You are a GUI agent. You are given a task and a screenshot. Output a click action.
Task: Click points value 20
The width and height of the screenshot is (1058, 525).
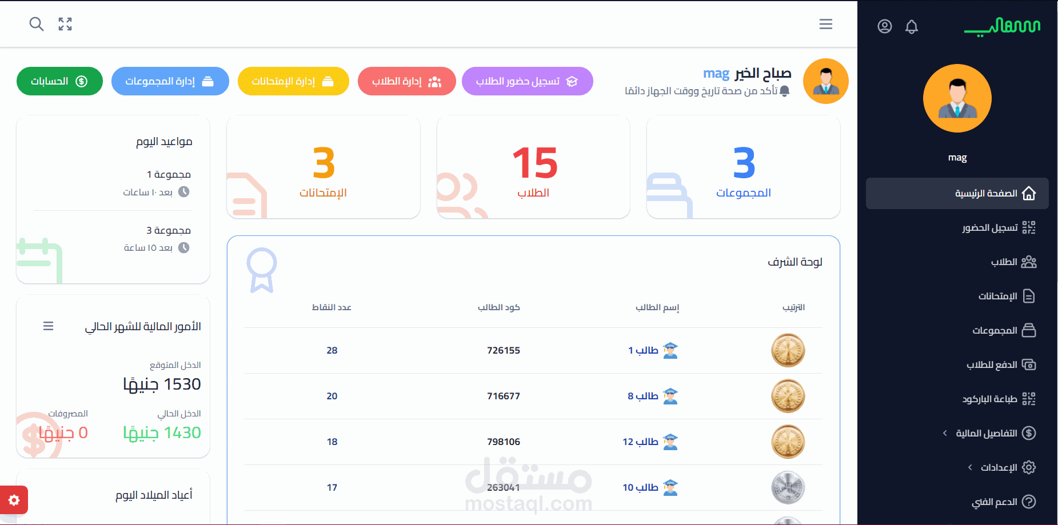[332, 396]
